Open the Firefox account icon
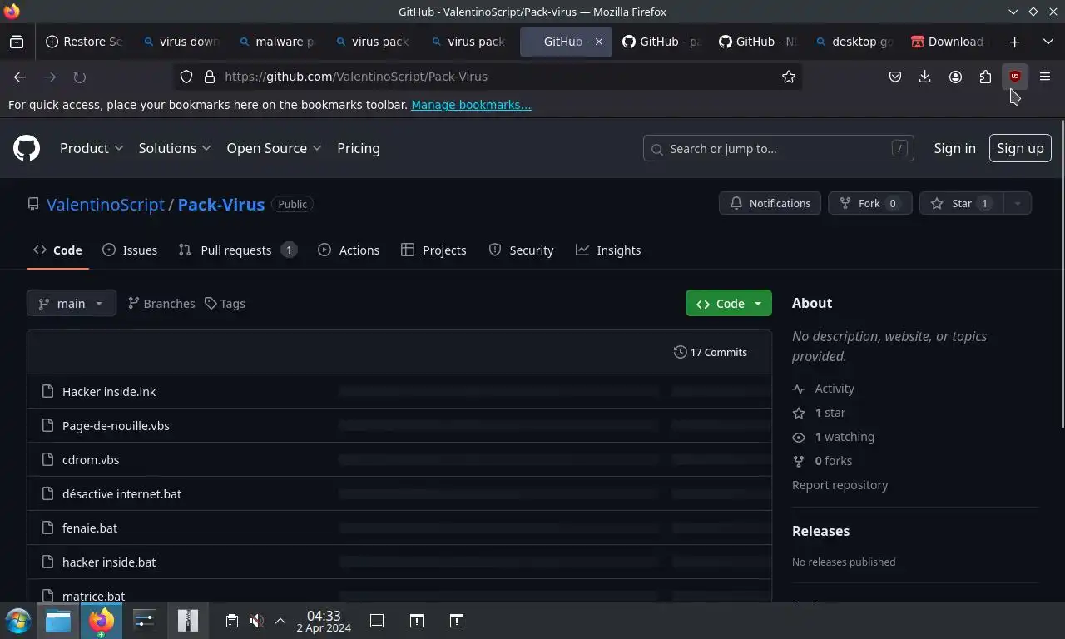This screenshot has height=639, width=1065. [x=955, y=77]
